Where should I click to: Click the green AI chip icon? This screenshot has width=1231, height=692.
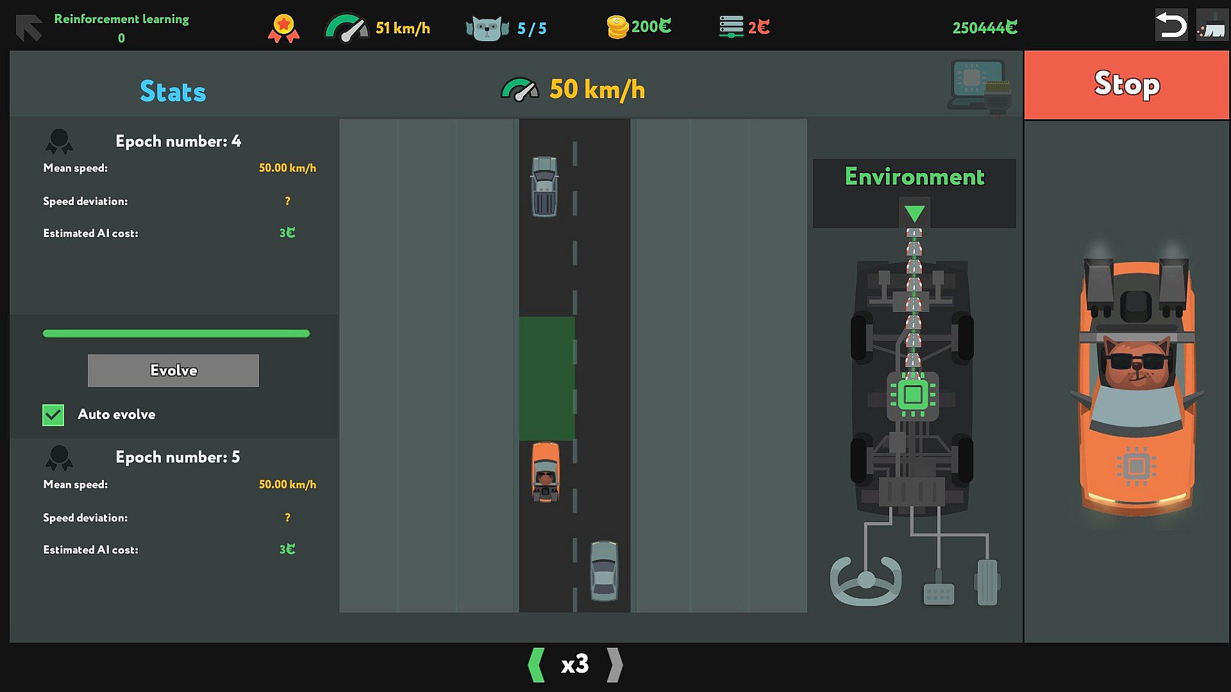coord(913,395)
